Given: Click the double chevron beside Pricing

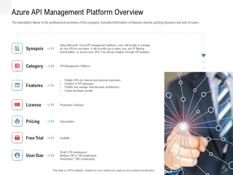Looking at the screenshot, I should [52, 121].
